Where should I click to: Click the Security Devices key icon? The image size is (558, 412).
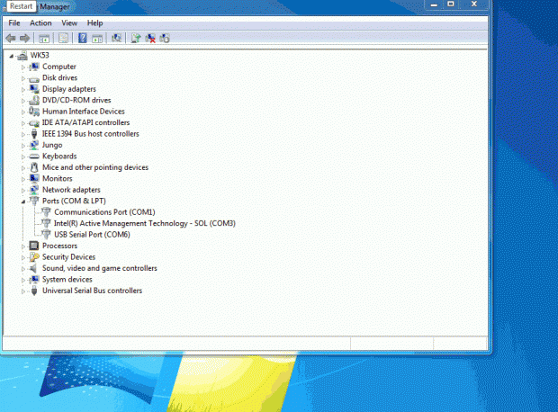tap(34, 257)
